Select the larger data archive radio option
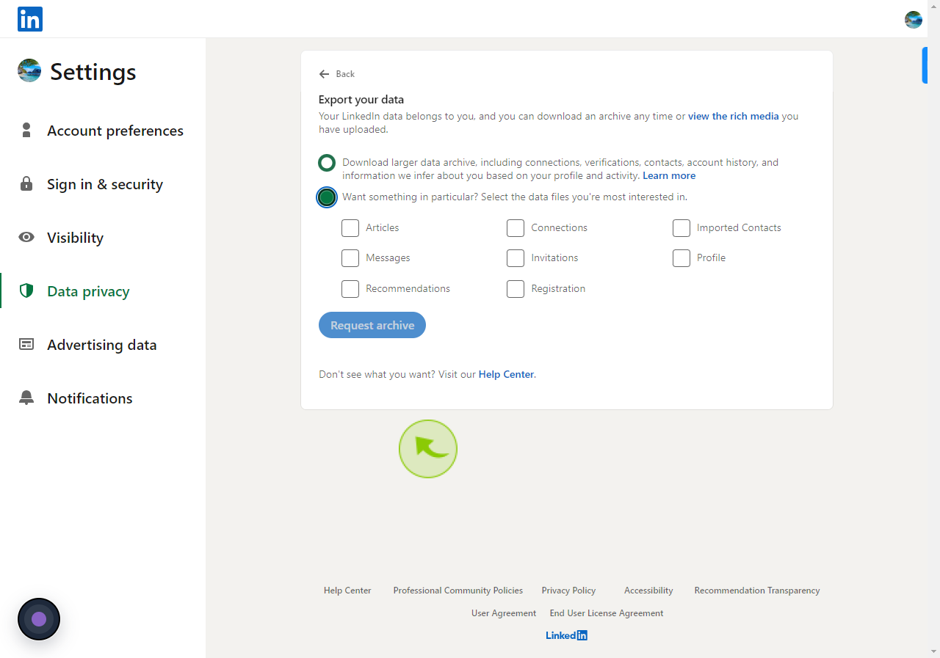Image resolution: width=940 pixels, height=658 pixels. pyautogui.click(x=327, y=163)
